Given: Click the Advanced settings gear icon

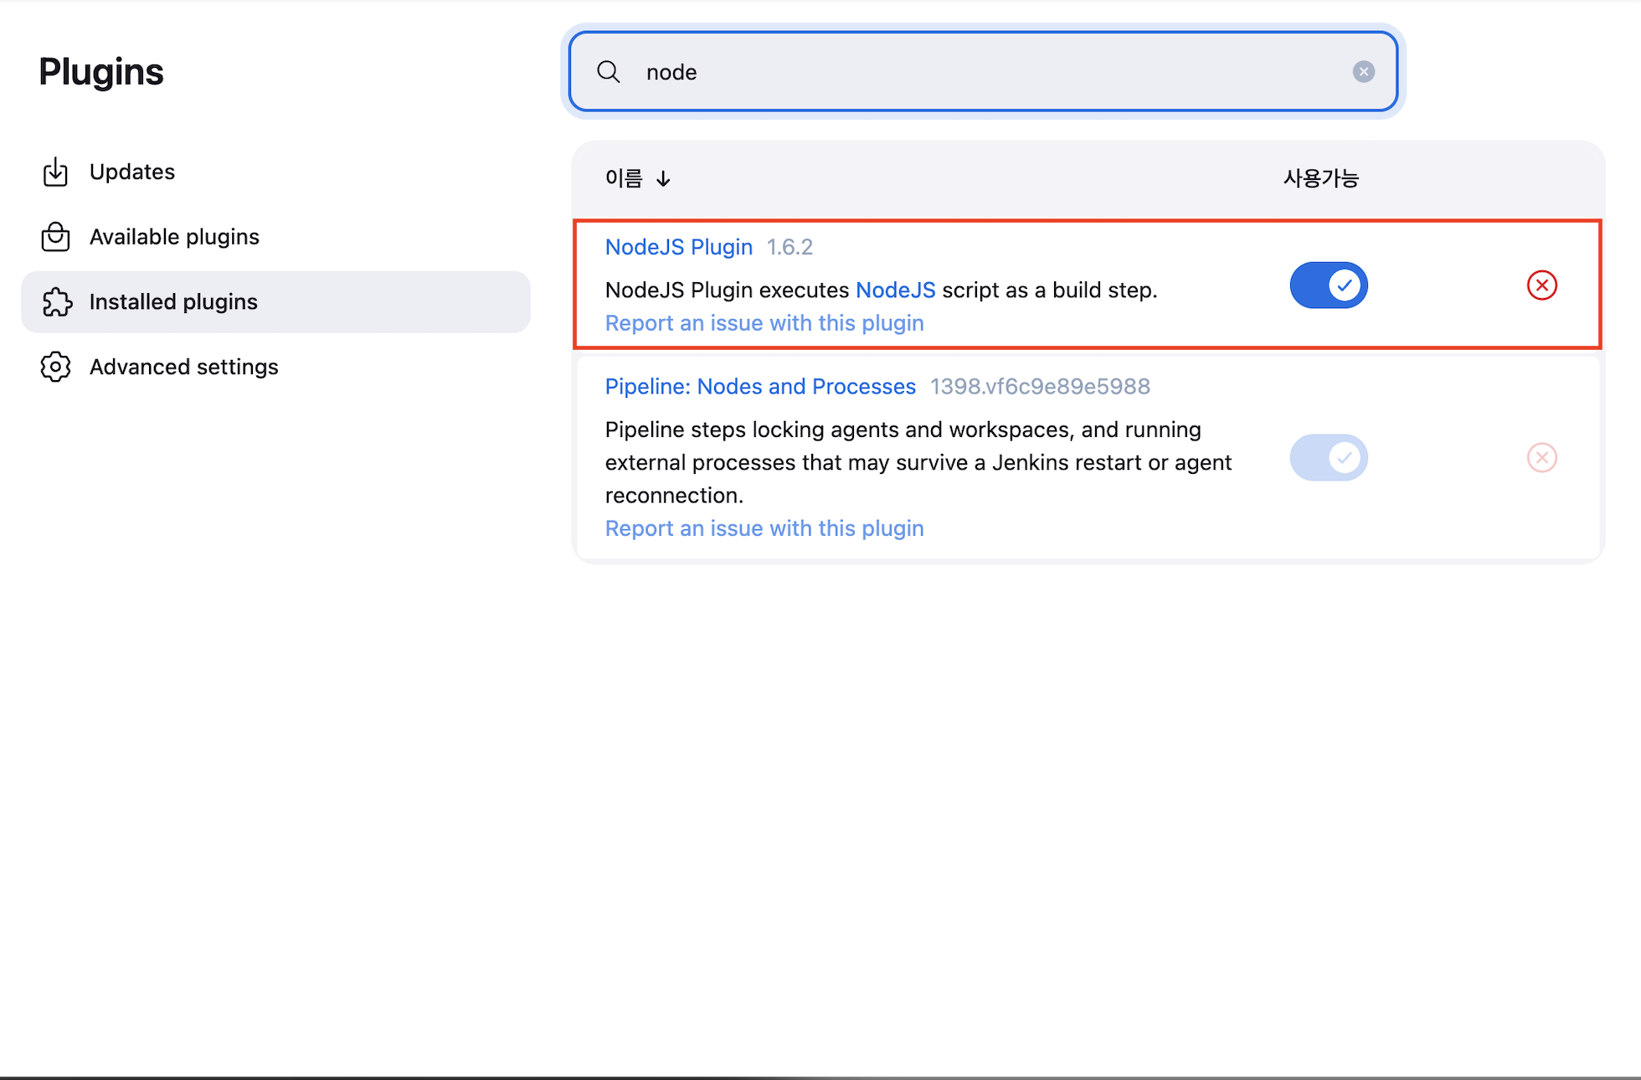Looking at the screenshot, I should pos(55,367).
